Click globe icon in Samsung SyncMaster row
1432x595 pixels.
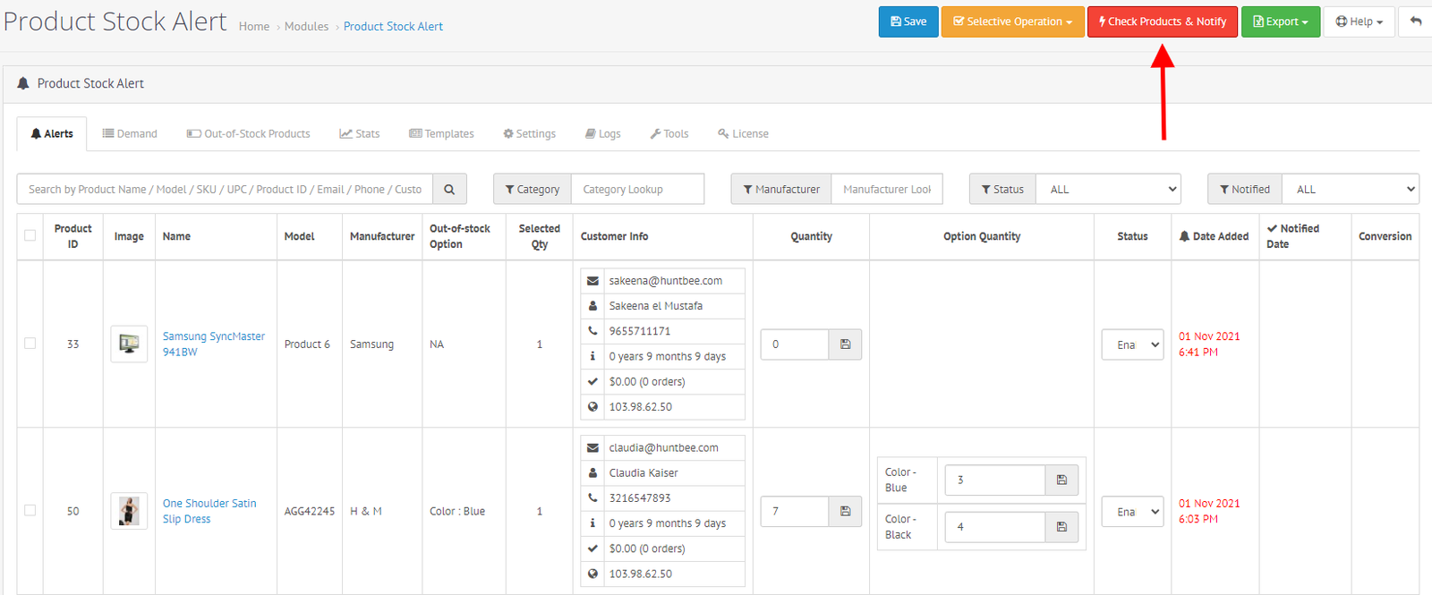pos(592,406)
